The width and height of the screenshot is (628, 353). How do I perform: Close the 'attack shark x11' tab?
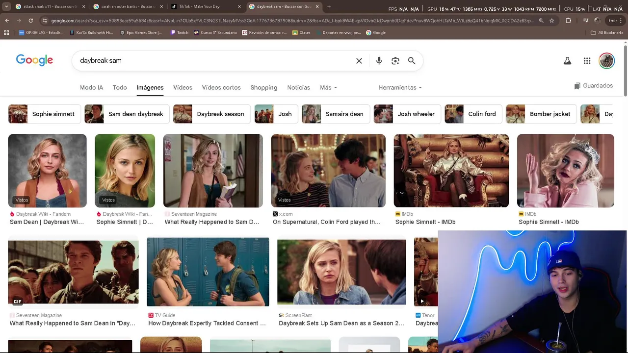coord(83,6)
